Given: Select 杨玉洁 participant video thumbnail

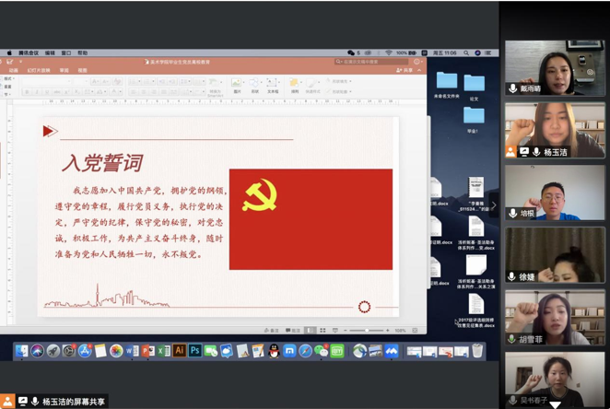Looking at the screenshot, I should tap(555, 130).
